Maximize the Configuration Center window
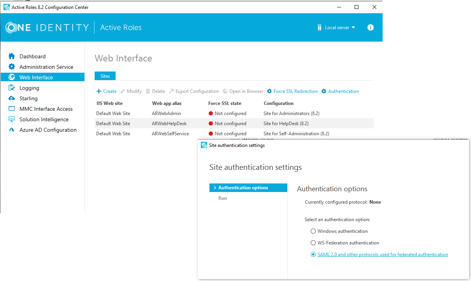The image size is (471, 281). pyautogui.click(x=357, y=7)
